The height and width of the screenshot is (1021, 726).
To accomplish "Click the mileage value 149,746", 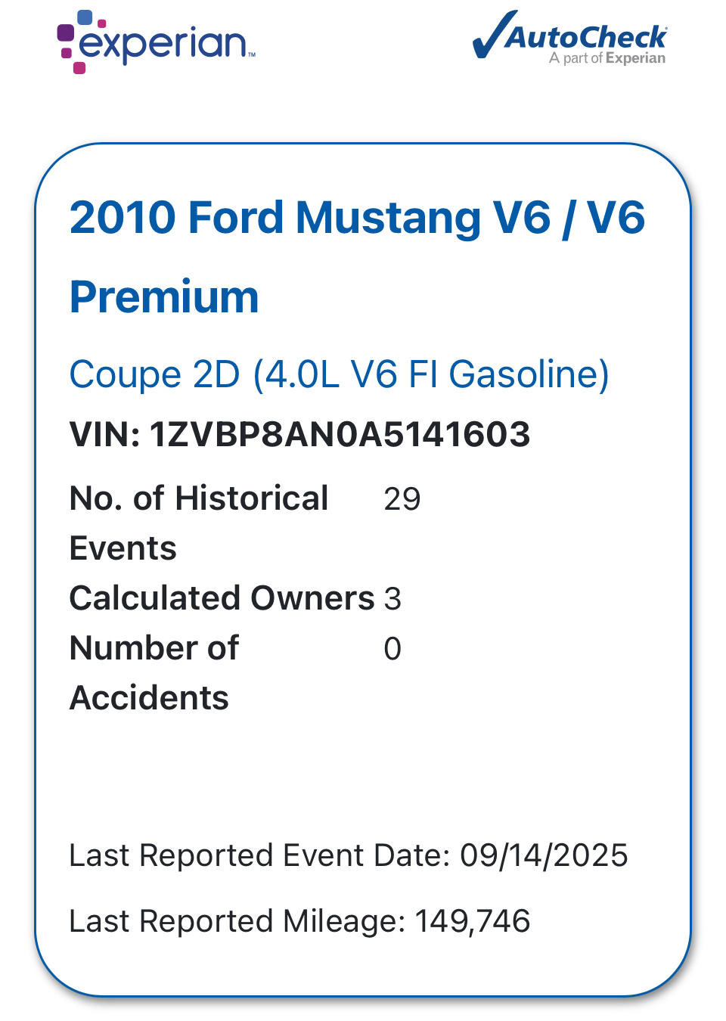I will [x=473, y=921].
